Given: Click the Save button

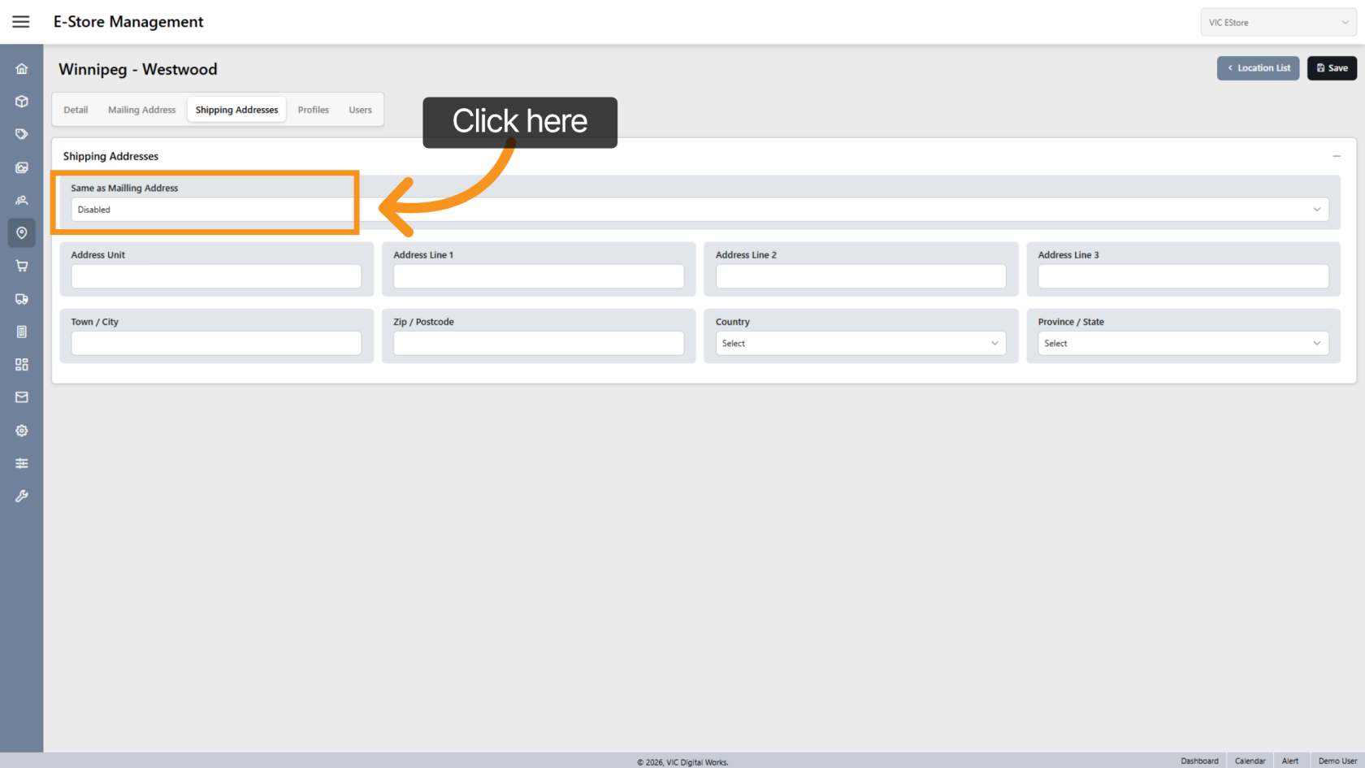Looking at the screenshot, I should [1331, 68].
